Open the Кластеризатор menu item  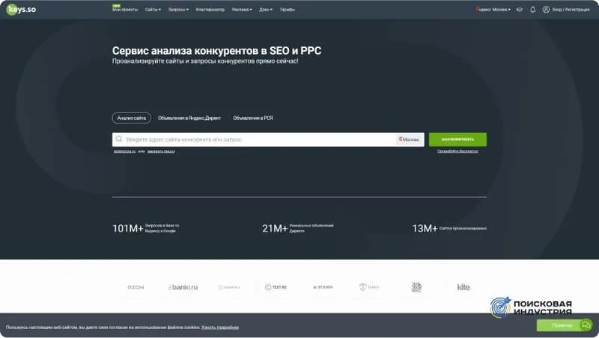[x=210, y=10]
